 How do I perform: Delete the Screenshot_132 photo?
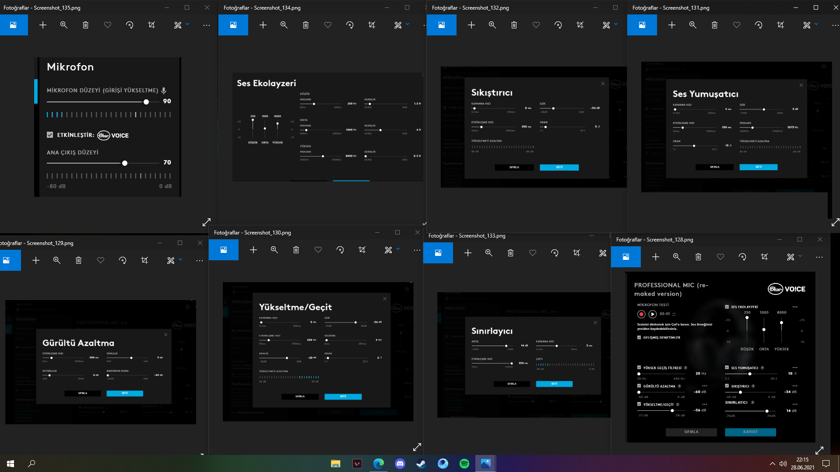tap(514, 25)
